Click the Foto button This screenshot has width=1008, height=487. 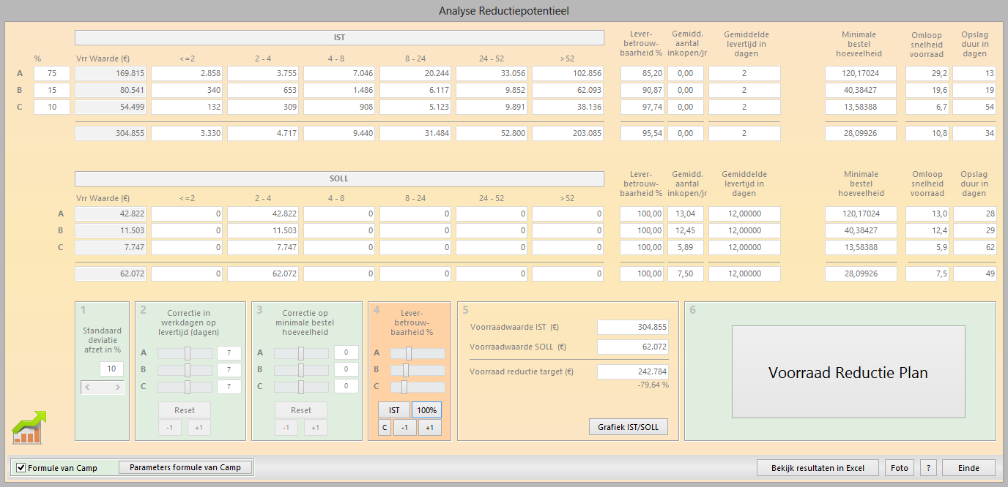click(899, 468)
